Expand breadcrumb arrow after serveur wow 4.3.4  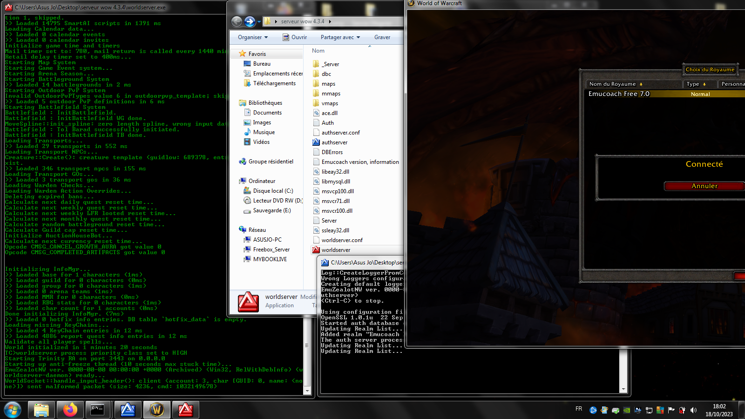[x=330, y=21]
